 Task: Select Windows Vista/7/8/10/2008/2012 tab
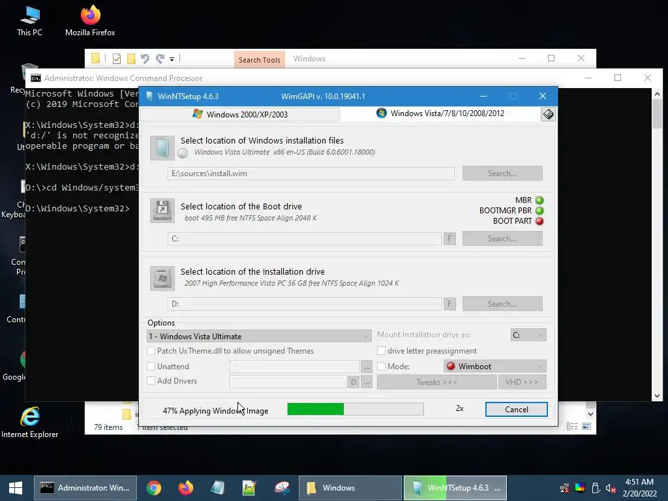point(440,114)
